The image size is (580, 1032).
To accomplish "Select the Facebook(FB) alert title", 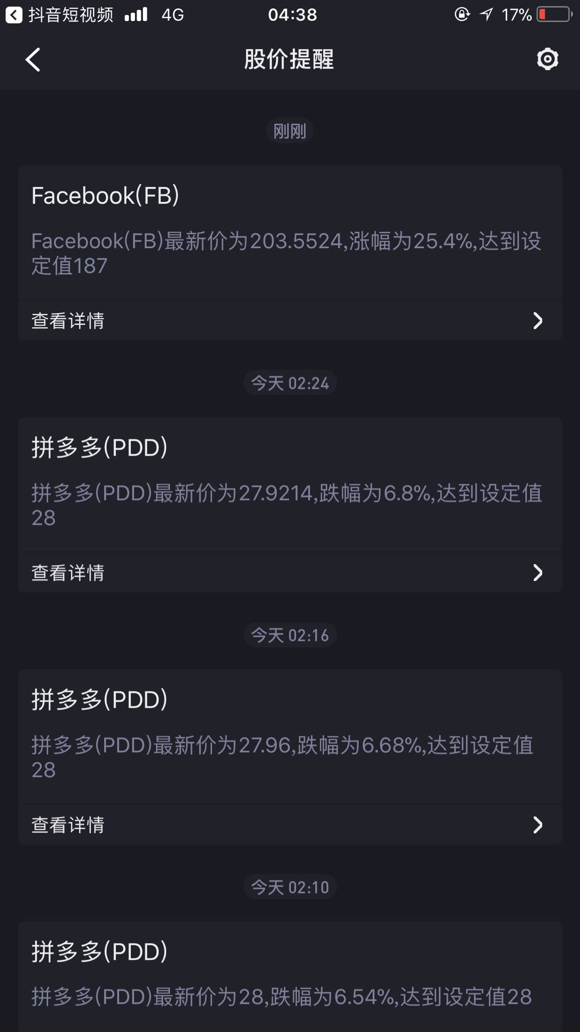I will pos(105,196).
